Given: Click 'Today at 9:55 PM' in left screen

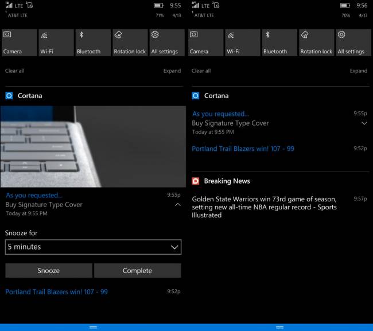Looking at the screenshot, I should 26,213.
